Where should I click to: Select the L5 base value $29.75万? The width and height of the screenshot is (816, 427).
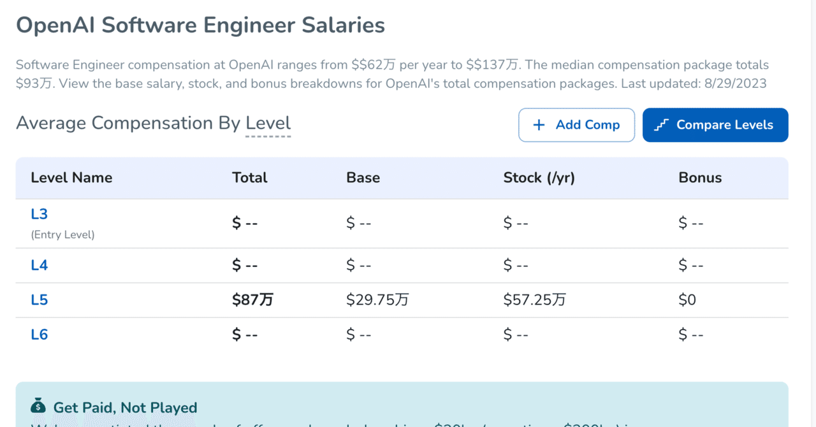coord(377,300)
